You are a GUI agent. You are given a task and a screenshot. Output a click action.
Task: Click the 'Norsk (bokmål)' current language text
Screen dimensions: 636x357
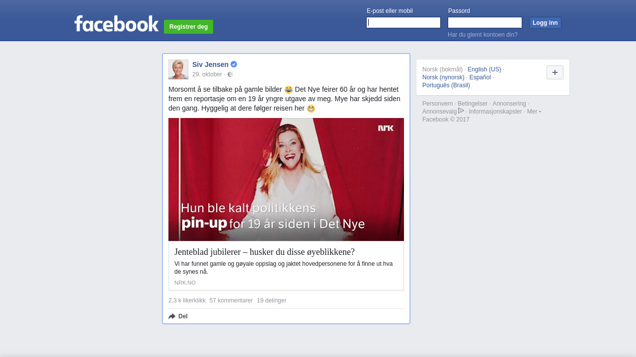pos(442,69)
